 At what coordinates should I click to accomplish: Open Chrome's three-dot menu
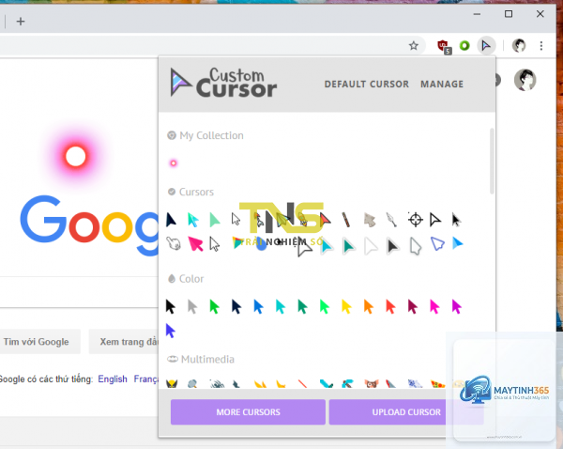(541, 46)
